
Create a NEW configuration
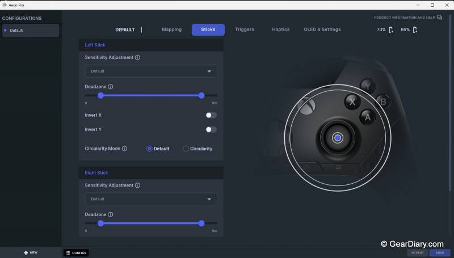coord(31,252)
